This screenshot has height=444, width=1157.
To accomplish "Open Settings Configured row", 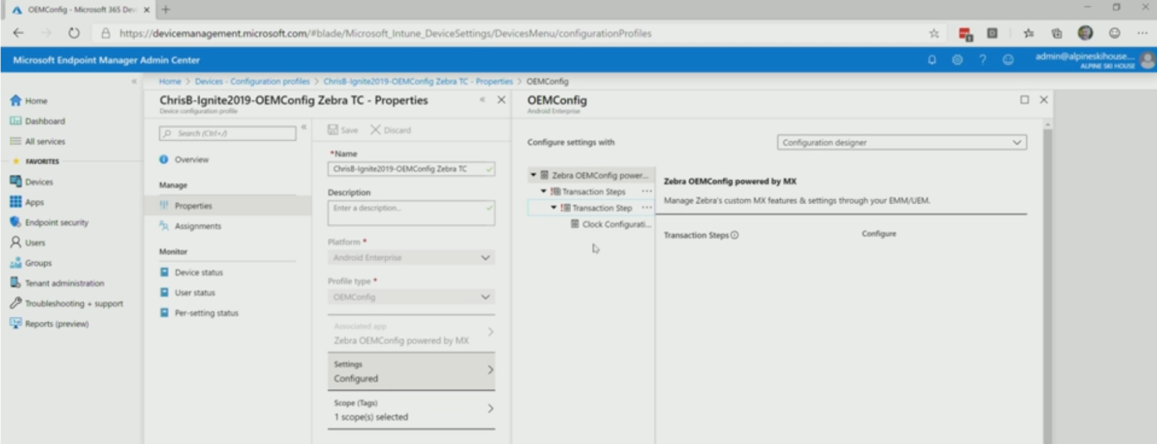I will click(411, 371).
